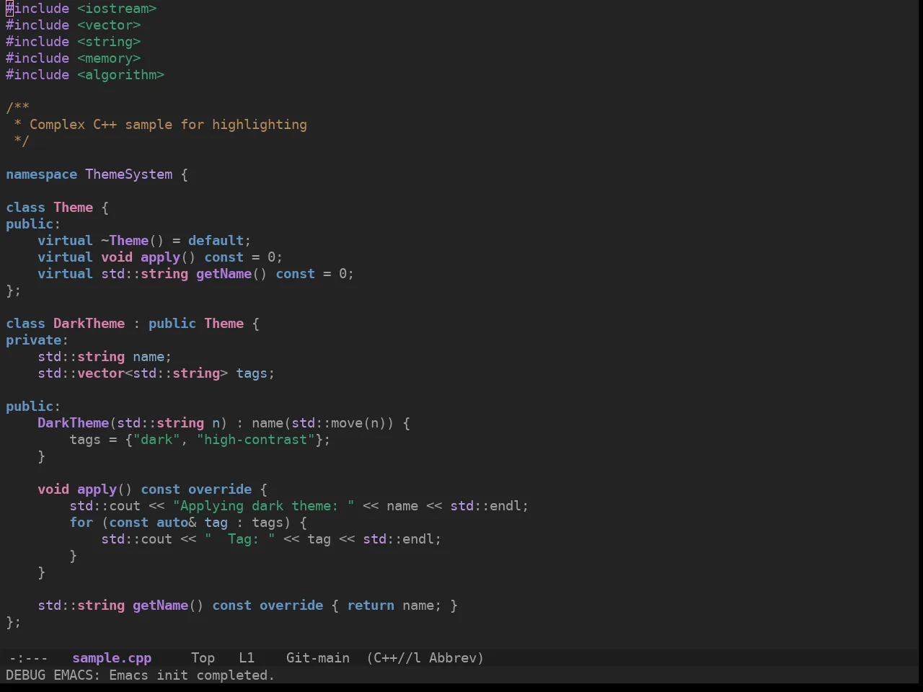Click the echo area message 'Emacs init completed'
923x692 pixels.
(x=191, y=675)
